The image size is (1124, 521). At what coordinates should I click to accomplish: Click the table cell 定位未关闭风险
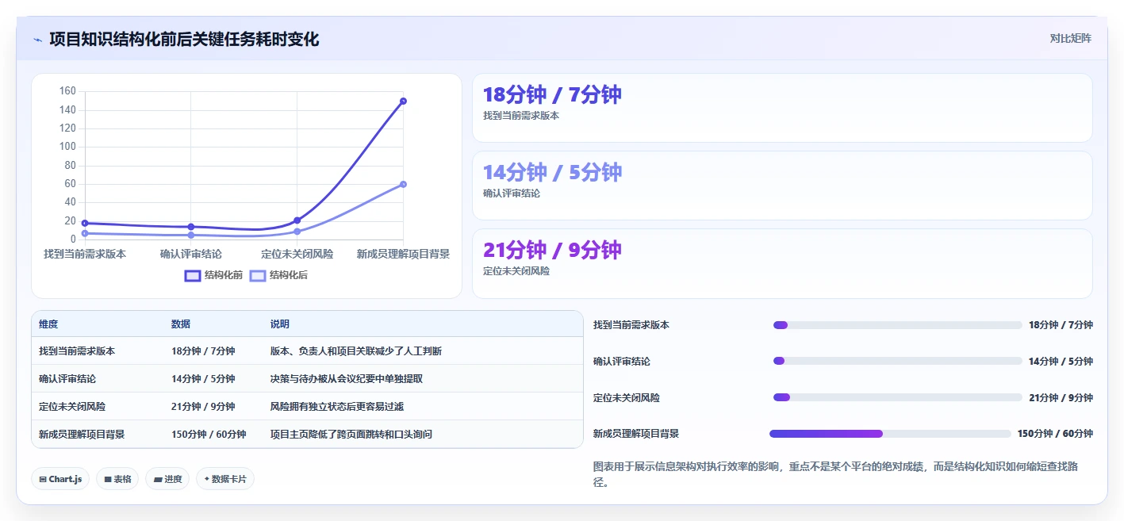72,407
